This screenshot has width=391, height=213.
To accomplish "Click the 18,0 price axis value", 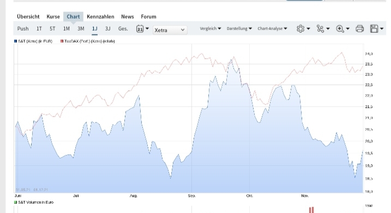I will click(x=369, y=192).
